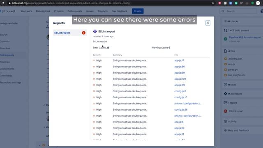
Task: Bookmark this page with the star icon
Action: [x=213, y=3]
